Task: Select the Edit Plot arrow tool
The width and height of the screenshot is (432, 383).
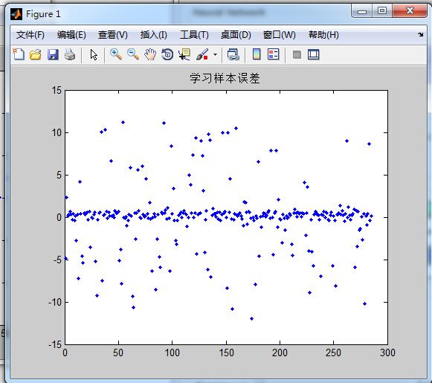Action: (94, 54)
